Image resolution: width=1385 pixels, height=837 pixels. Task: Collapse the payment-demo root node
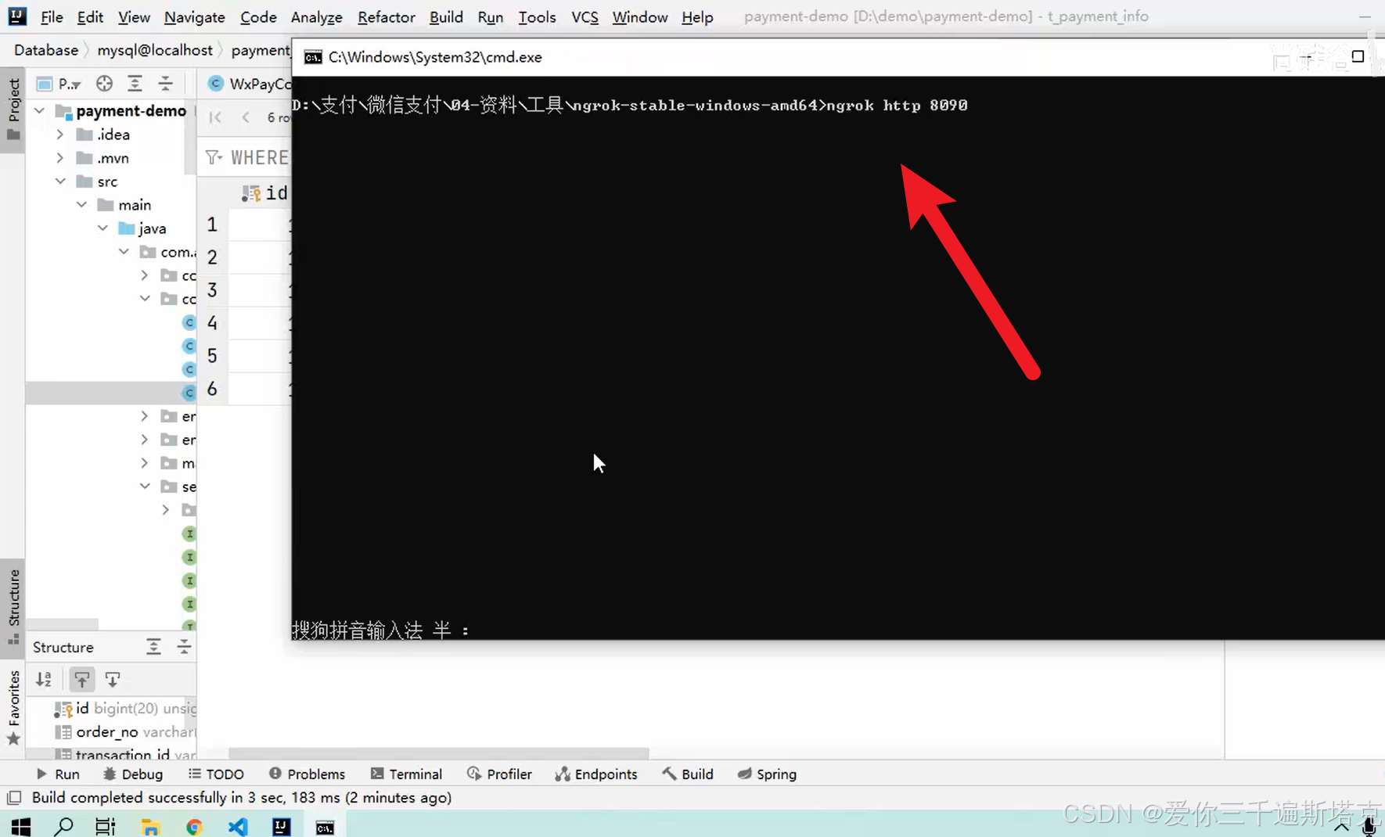[x=39, y=111]
